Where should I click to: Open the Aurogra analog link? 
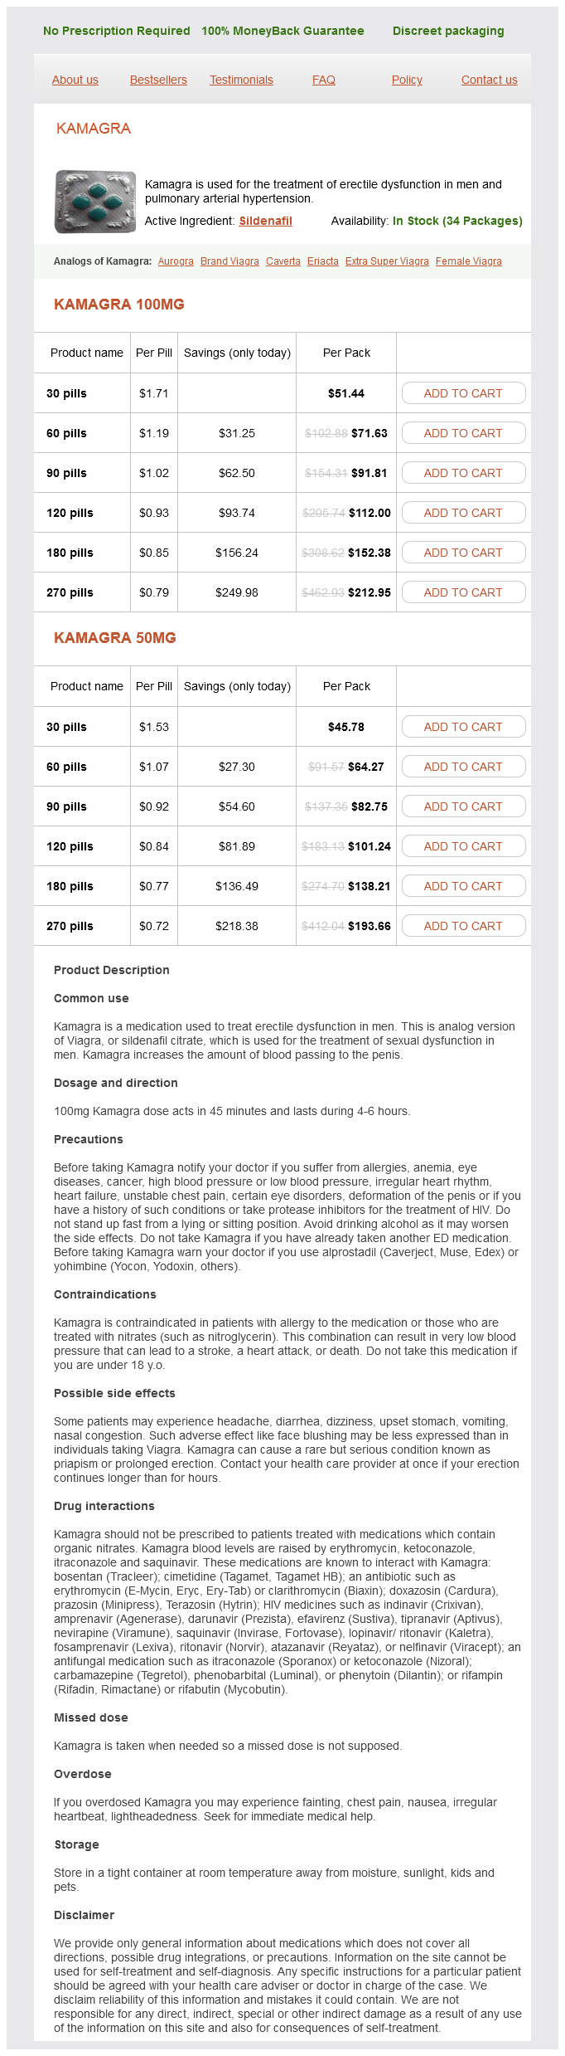(176, 261)
